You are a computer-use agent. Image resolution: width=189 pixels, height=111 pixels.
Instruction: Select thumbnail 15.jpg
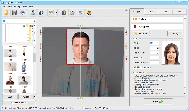[10, 68]
